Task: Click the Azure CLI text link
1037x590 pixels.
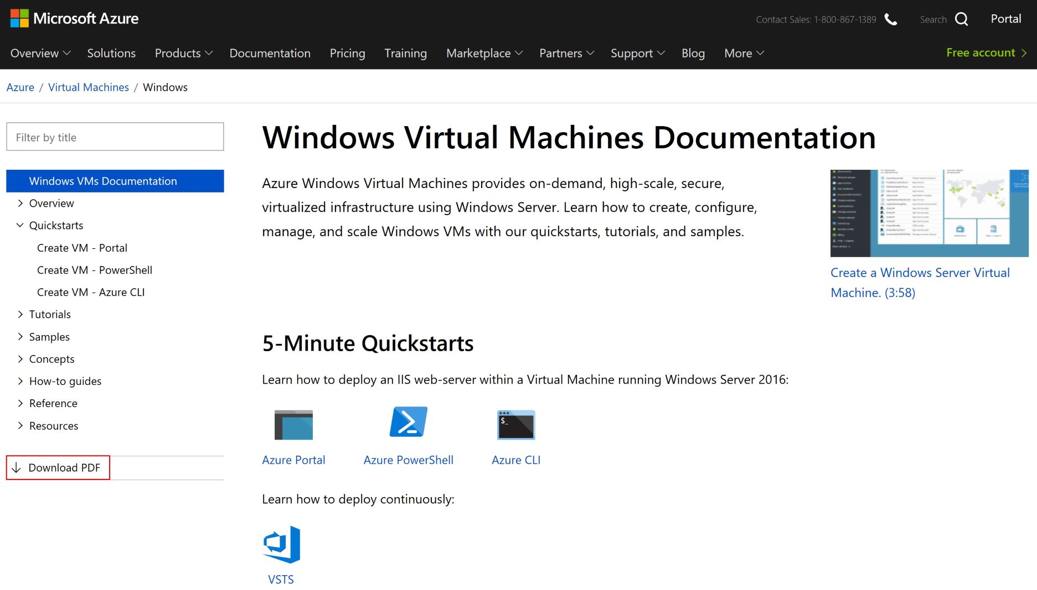Action: 516,460
